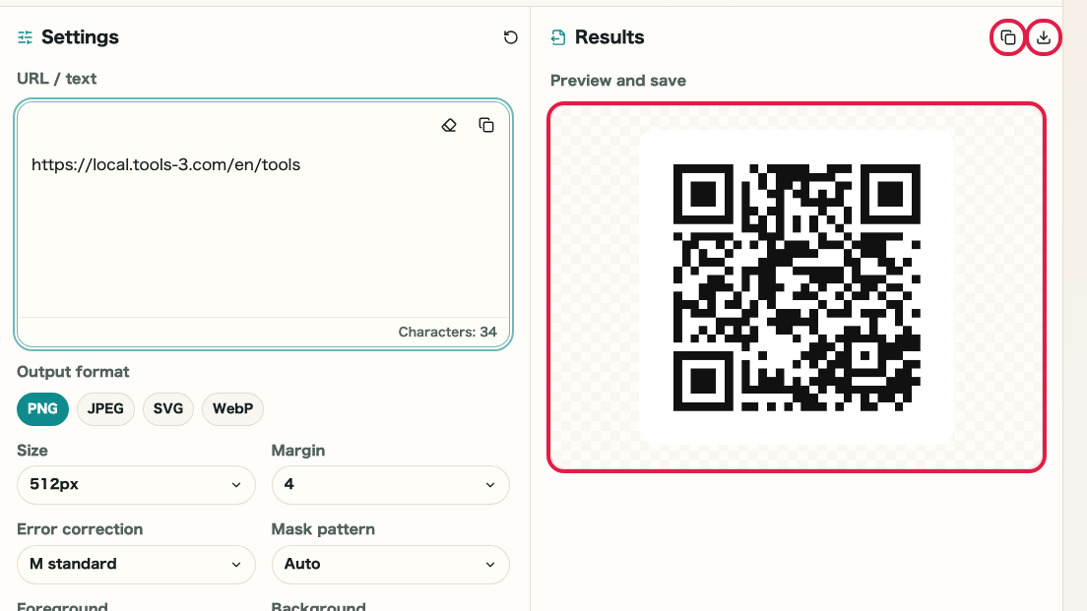Clear the URL text with eraser icon
This screenshot has width=1087, height=611.
tap(449, 125)
